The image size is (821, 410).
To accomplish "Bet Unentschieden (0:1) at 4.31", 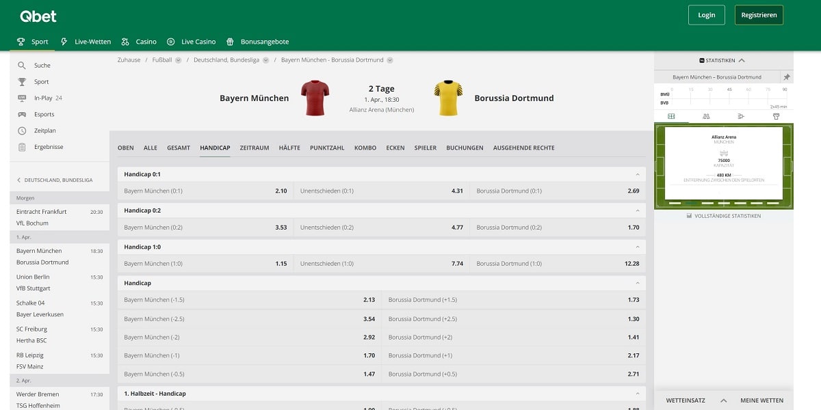I will click(382, 191).
